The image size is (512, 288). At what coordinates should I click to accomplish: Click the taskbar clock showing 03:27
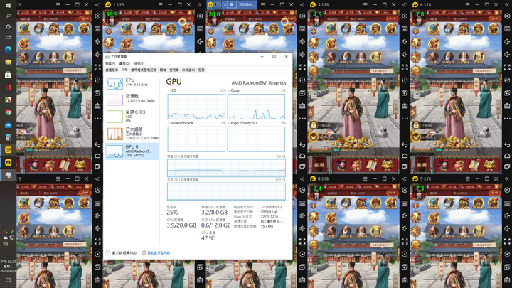[x=8, y=266]
